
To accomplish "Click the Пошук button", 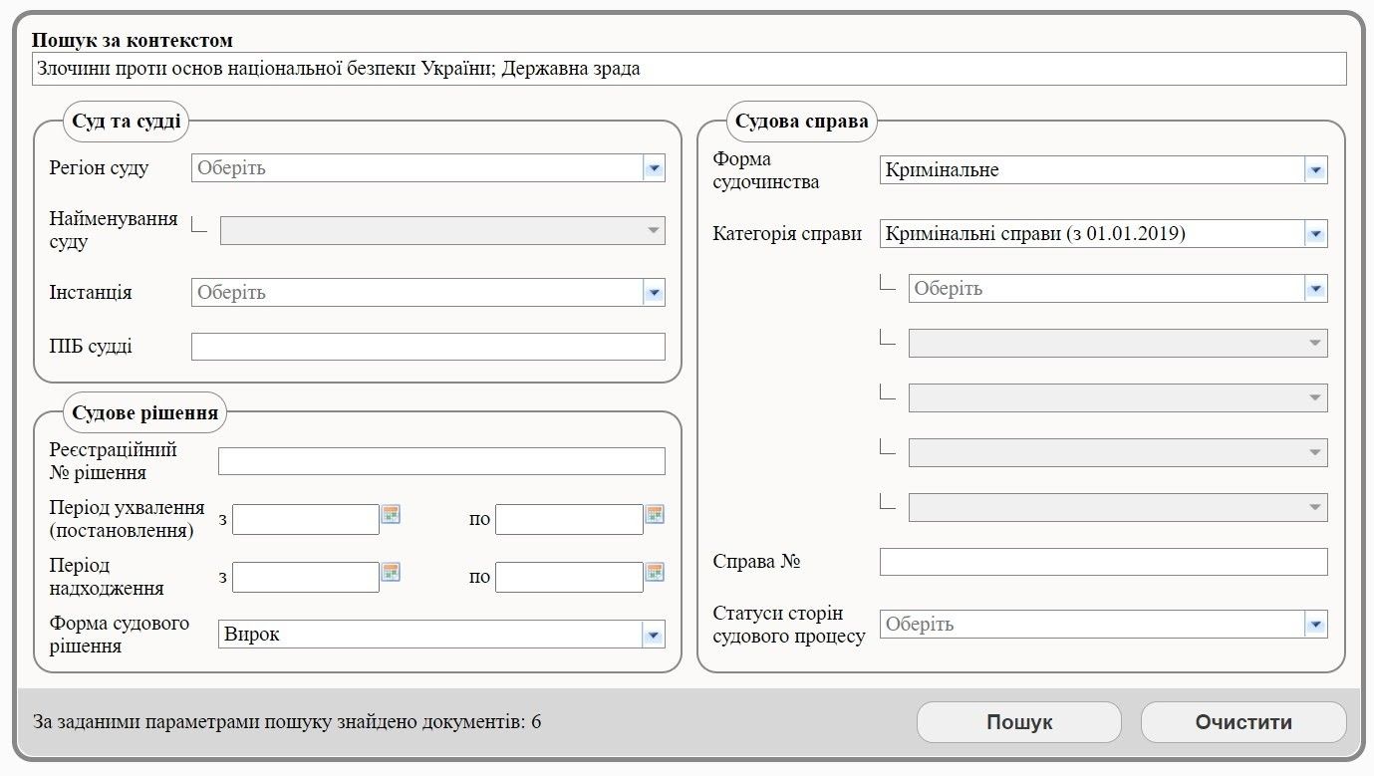I will pos(1018,722).
